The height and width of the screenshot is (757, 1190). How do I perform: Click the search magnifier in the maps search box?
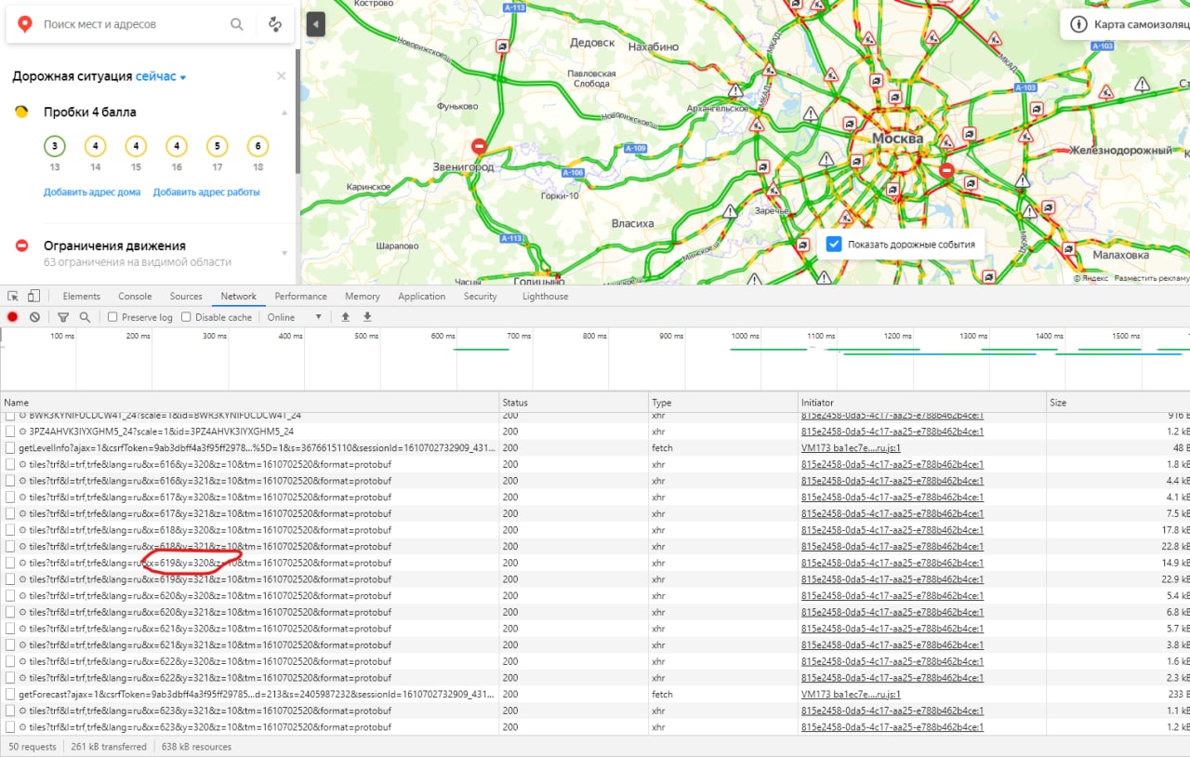(x=237, y=24)
